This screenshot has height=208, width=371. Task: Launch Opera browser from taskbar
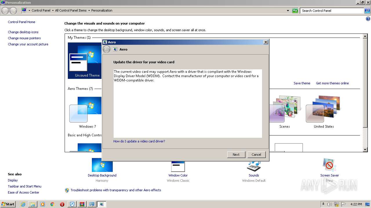coord(62,204)
